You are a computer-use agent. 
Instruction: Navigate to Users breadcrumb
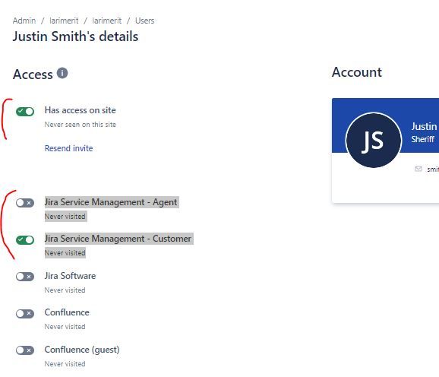(144, 21)
